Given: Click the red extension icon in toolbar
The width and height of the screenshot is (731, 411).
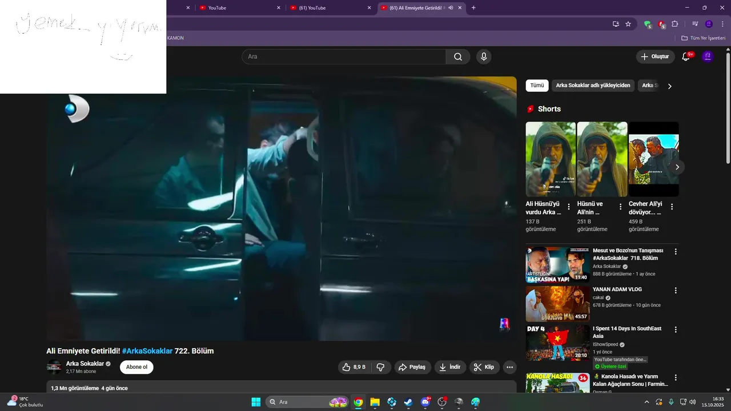Looking at the screenshot, I should pos(661,25).
